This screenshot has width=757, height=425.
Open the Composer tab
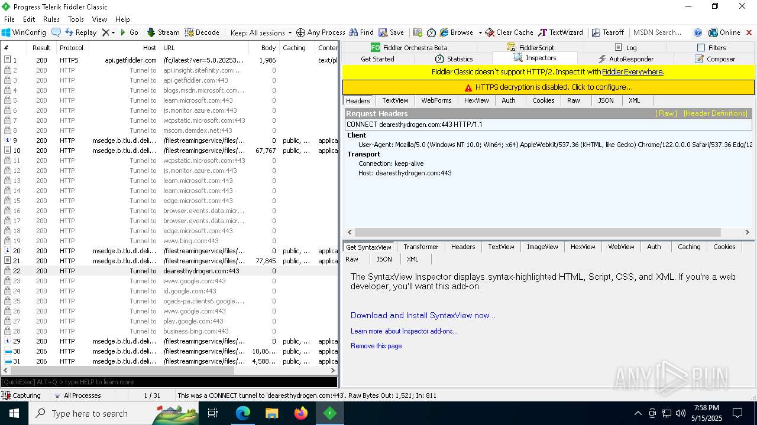pos(715,59)
